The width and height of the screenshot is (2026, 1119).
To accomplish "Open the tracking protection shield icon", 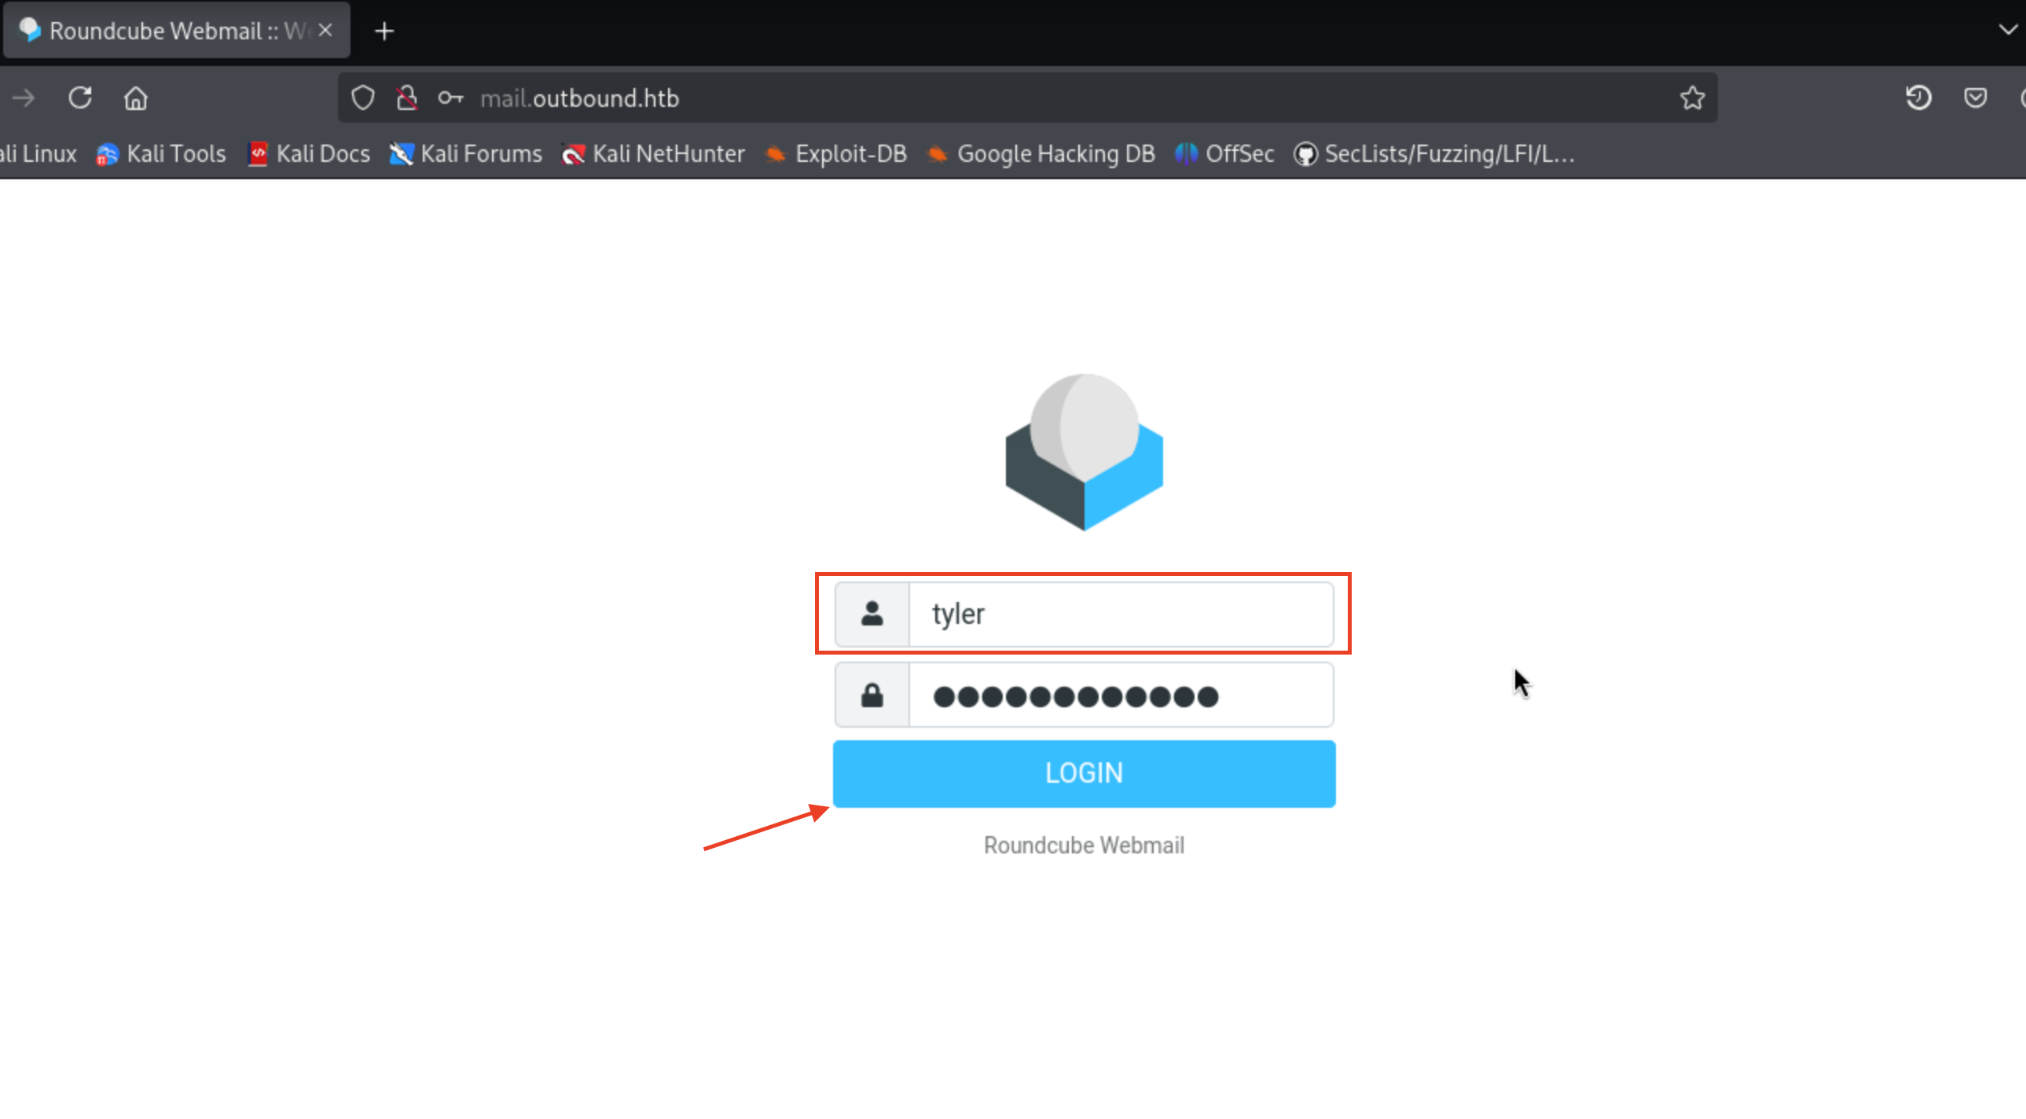I will point(362,98).
